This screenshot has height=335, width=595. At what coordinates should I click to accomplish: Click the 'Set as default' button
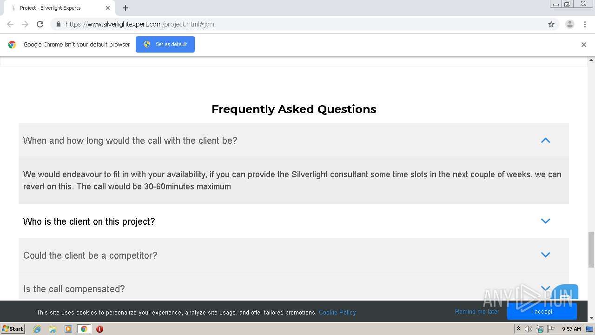click(165, 45)
